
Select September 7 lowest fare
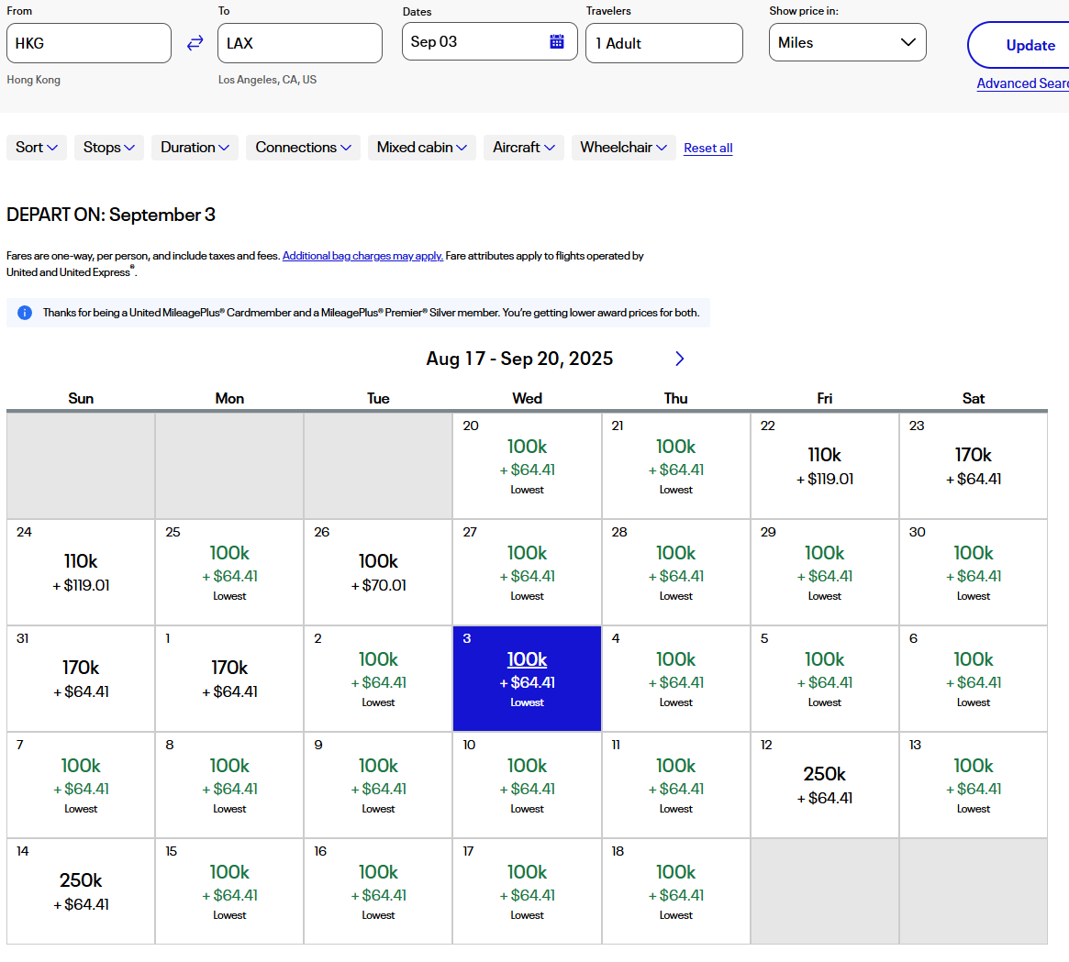(81, 785)
